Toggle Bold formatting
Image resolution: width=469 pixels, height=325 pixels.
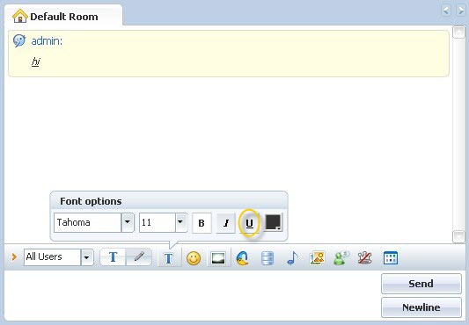[202, 223]
